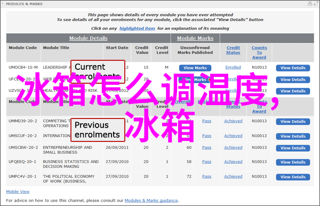Screen dimensions: 320x206
Task: Select module code UMPC4V-20-1
Action: pyautogui.click(x=22, y=177)
